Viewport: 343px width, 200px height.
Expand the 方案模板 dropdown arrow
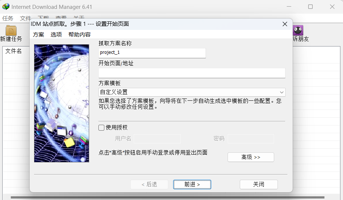[282, 92]
